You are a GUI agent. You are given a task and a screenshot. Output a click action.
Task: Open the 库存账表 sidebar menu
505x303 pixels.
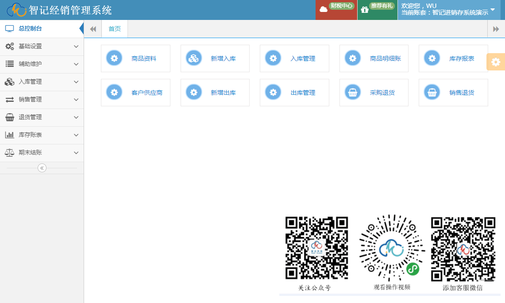pyautogui.click(x=42, y=135)
